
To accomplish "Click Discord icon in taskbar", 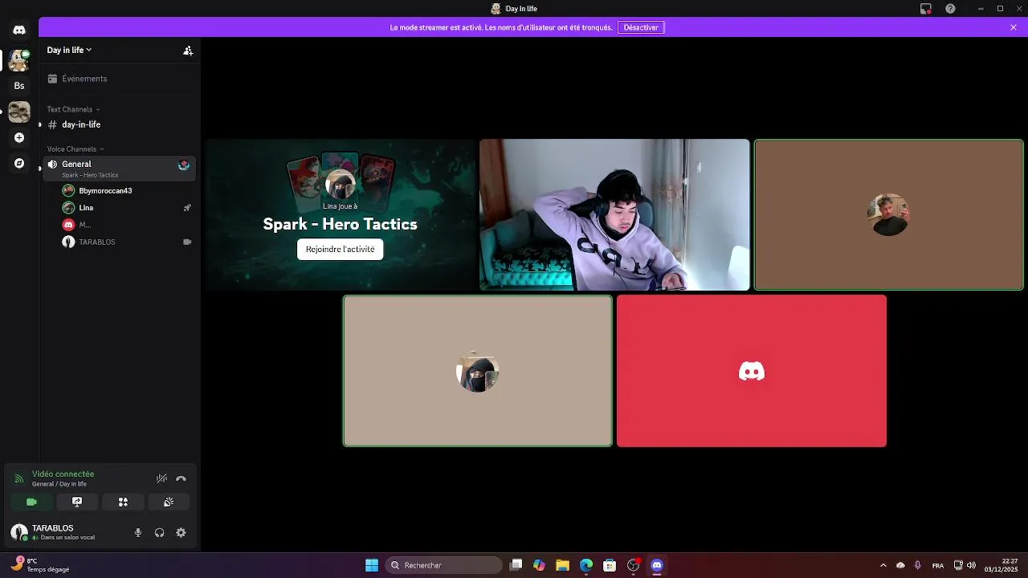I will click(657, 565).
